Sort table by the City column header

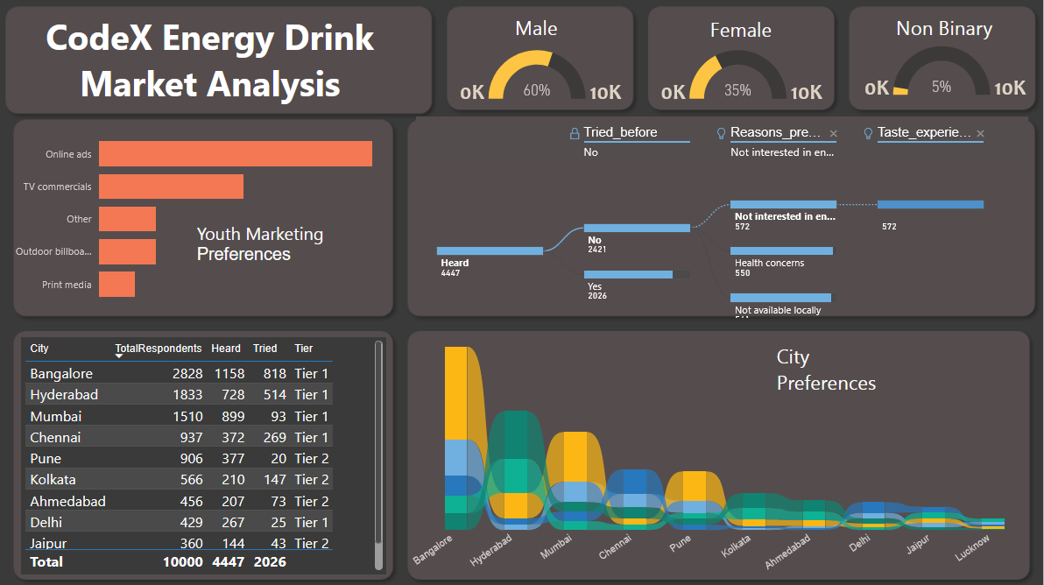[39, 349]
